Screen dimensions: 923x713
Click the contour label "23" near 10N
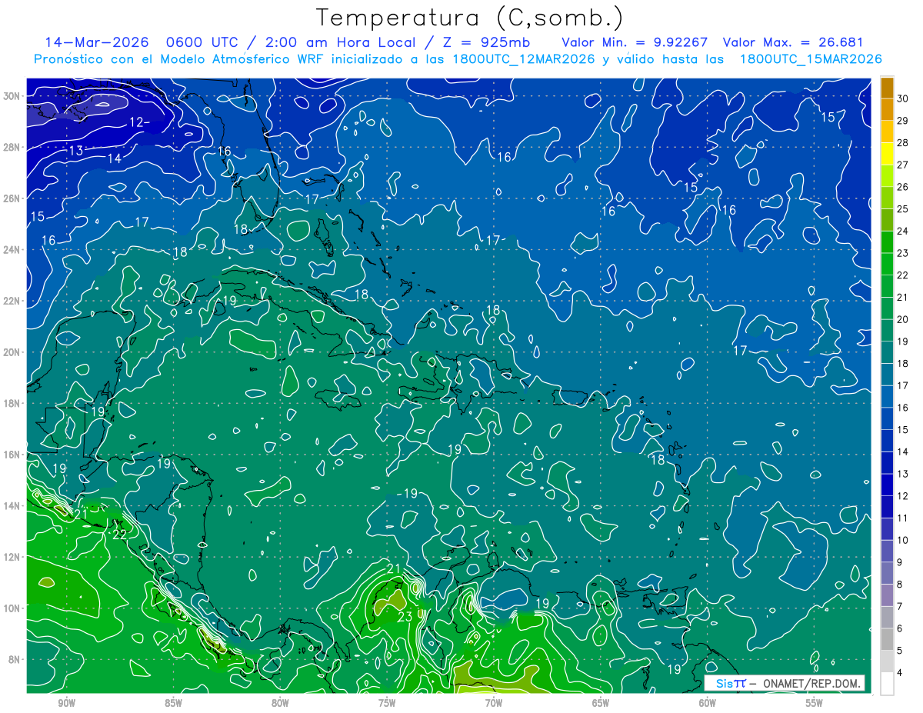(405, 617)
